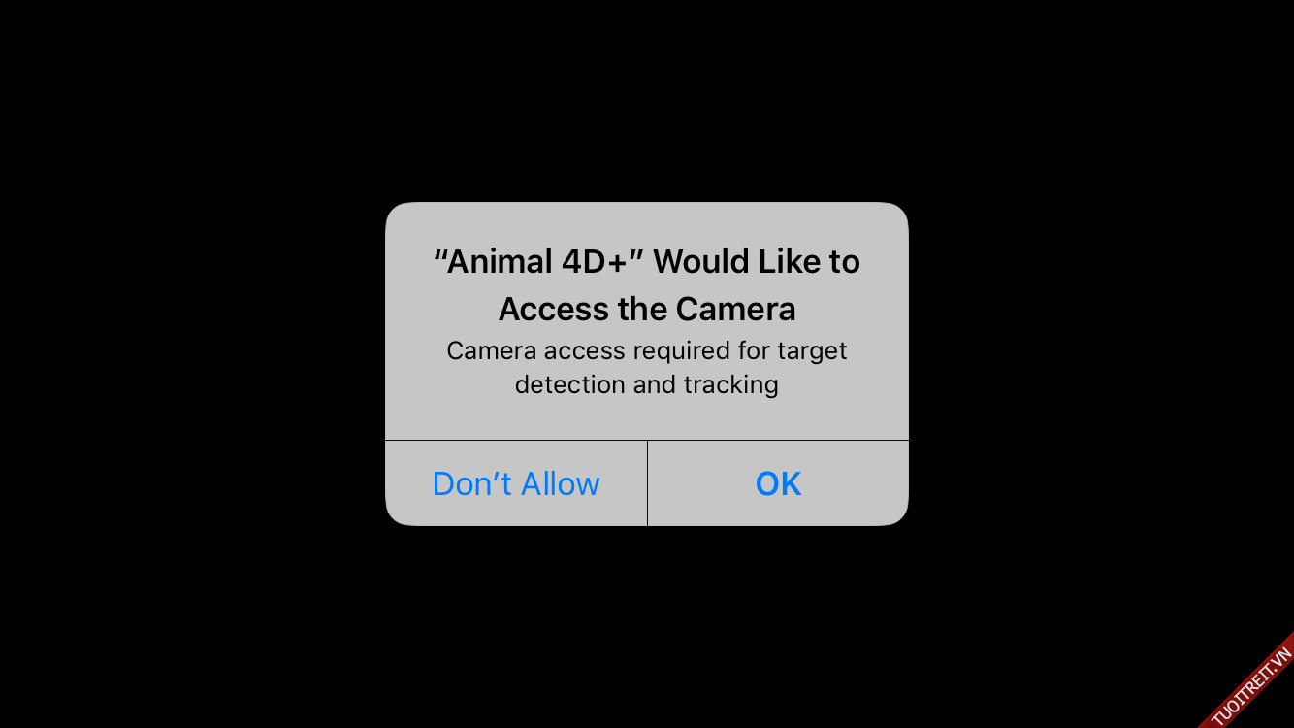
Task: Click the word "target" in the alert message
Action: pos(812,350)
